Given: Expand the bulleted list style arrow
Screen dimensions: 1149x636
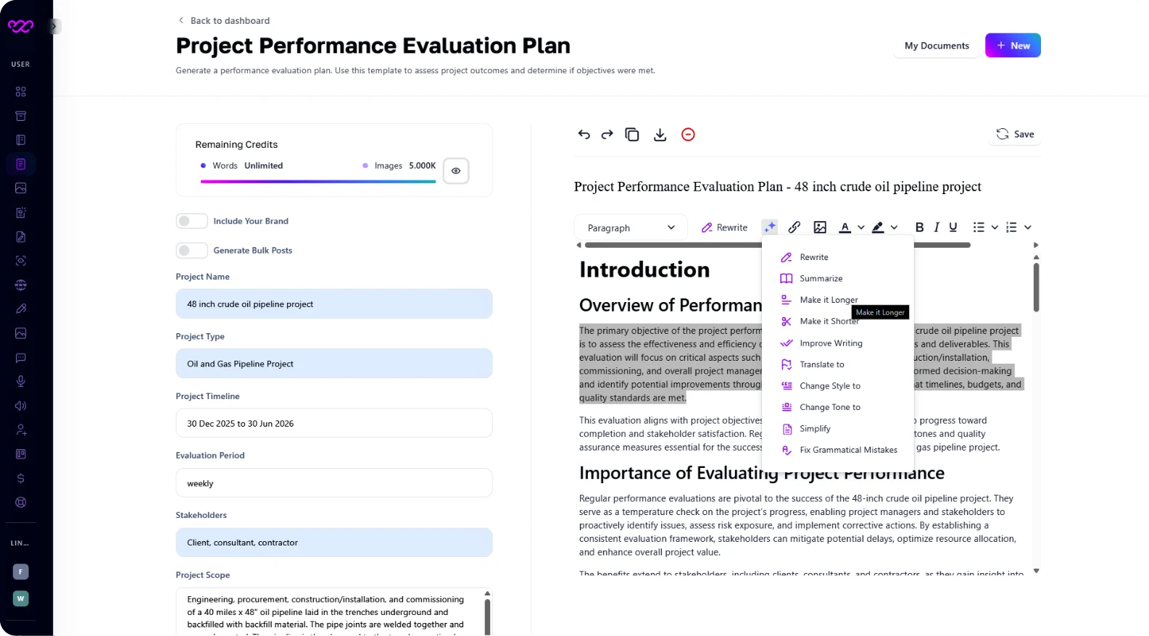Looking at the screenshot, I should (x=995, y=227).
